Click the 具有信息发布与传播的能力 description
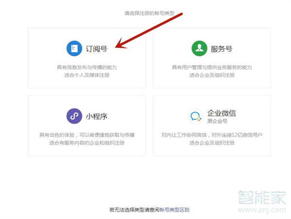This screenshot has width=291, height=219. (x=87, y=67)
